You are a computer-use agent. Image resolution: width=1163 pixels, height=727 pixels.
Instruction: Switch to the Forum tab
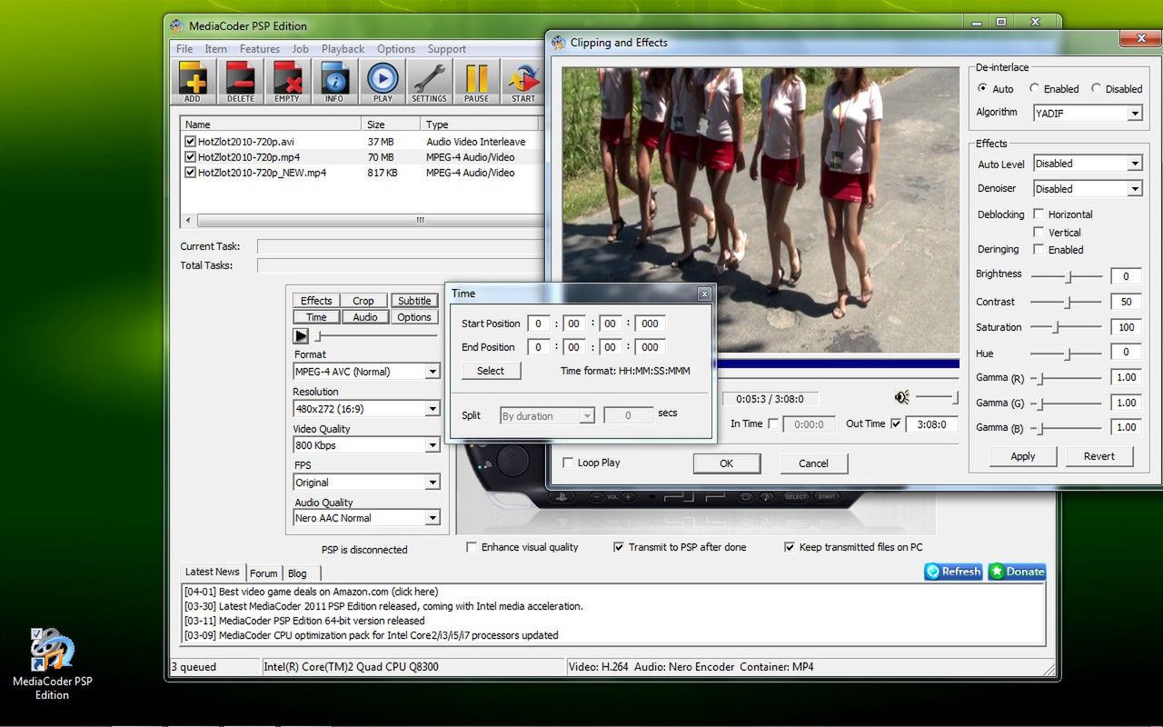click(x=263, y=573)
